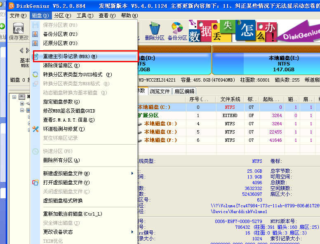Click the DiskGenius data recovery banner ad

(x=254, y=31)
